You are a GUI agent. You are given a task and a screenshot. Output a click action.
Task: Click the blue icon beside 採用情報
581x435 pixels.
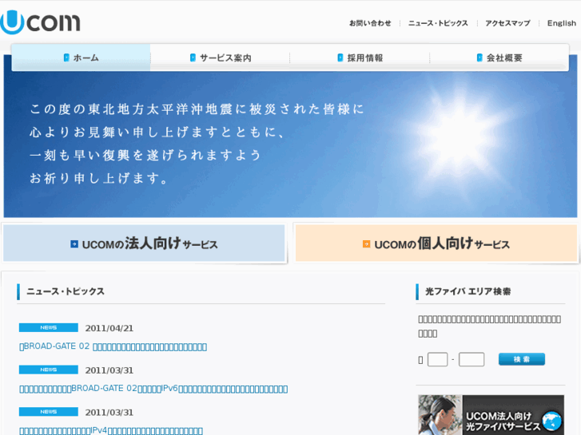(x=340, y=57)
